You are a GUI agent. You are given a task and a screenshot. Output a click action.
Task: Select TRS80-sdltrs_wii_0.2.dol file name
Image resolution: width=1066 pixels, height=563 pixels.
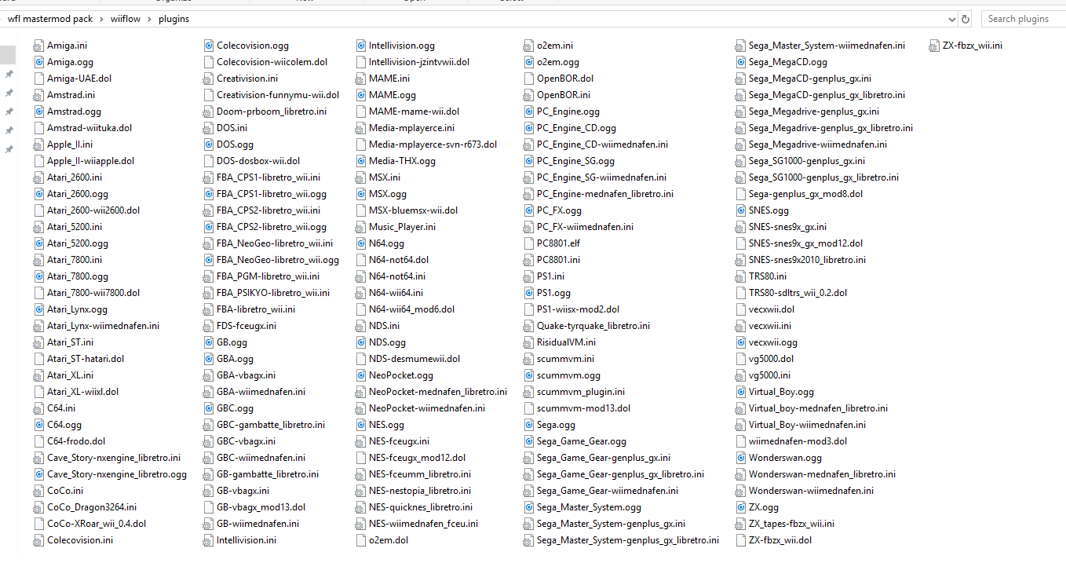coord(798,293)
